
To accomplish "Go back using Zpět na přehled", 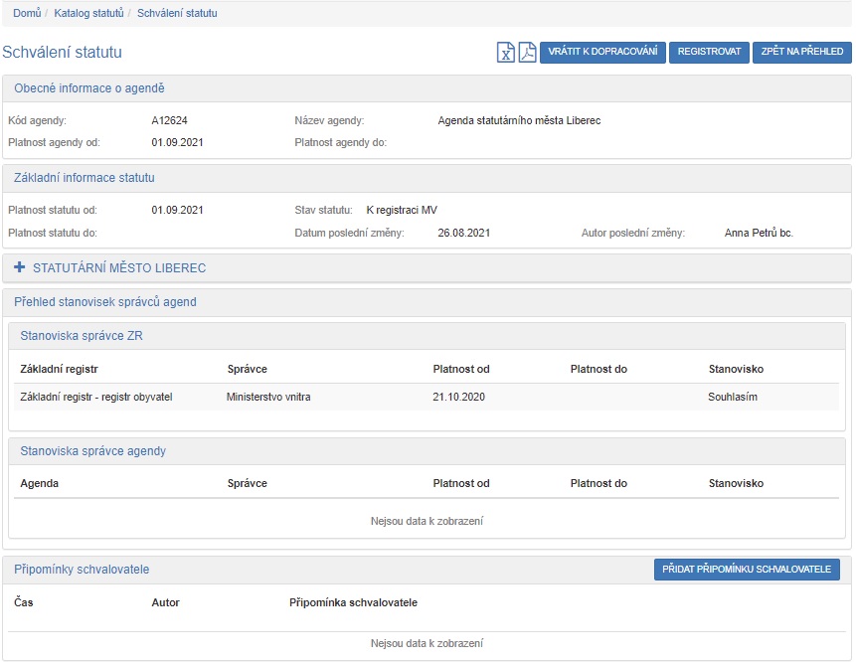I will point(801,52).
